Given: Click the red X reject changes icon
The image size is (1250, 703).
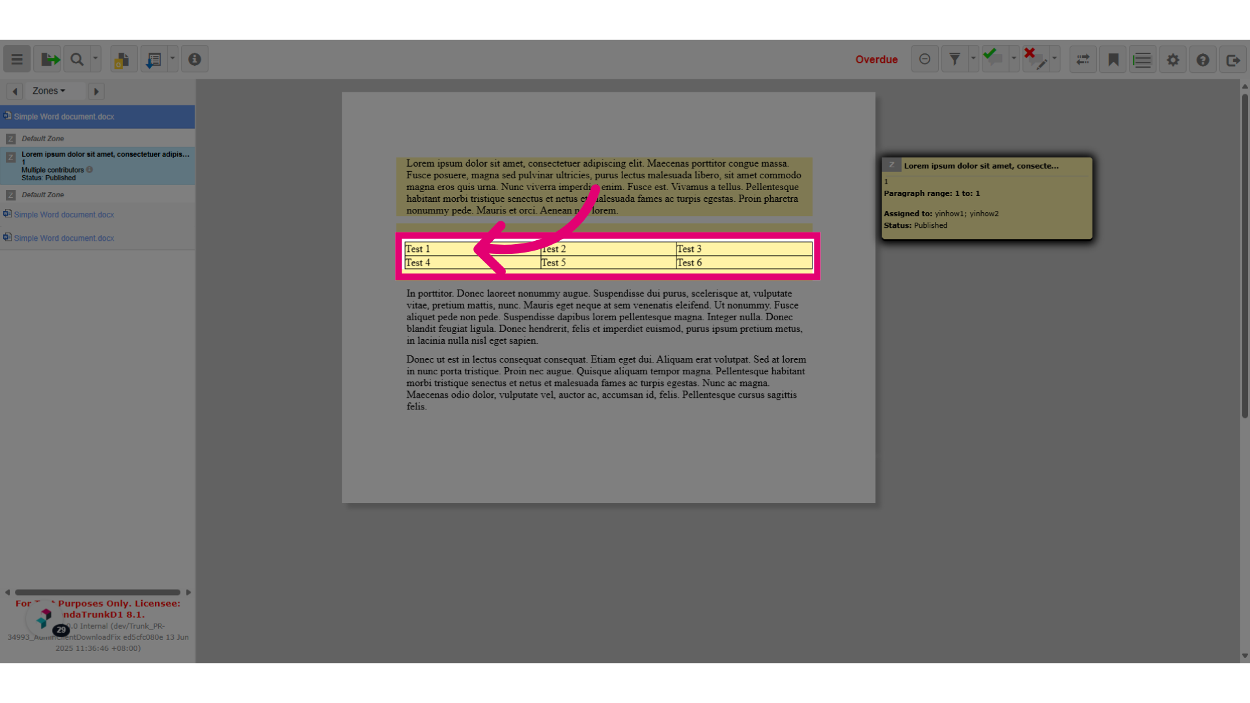Looking at the screenshot, I should [x=1035, y=59].
